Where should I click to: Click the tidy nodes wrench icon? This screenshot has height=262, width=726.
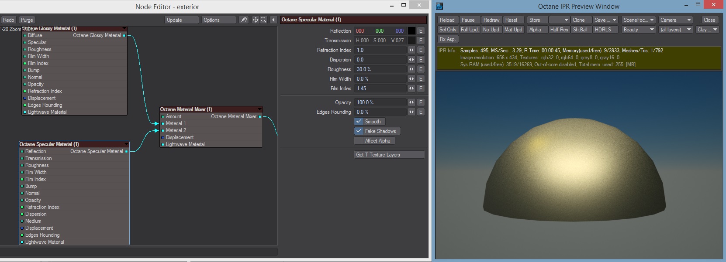coord(244,20)
